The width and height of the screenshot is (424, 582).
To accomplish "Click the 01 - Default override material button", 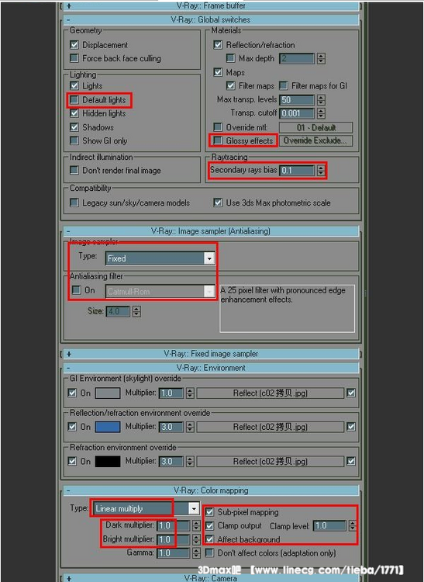I will (315, 128).
